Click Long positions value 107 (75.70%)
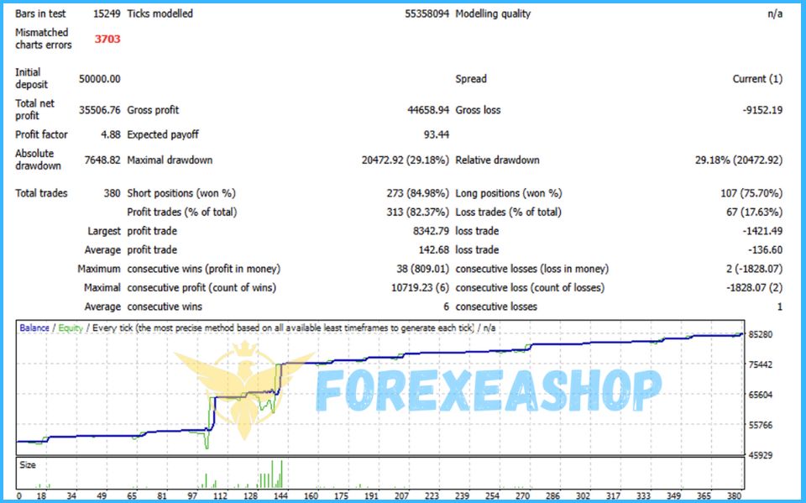The image size is (806, 503). pyautogui.click(x=751, y=193)
